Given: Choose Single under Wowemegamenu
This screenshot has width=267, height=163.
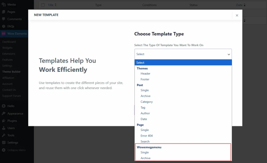Looking at the screenshot, I should (145, 153).
